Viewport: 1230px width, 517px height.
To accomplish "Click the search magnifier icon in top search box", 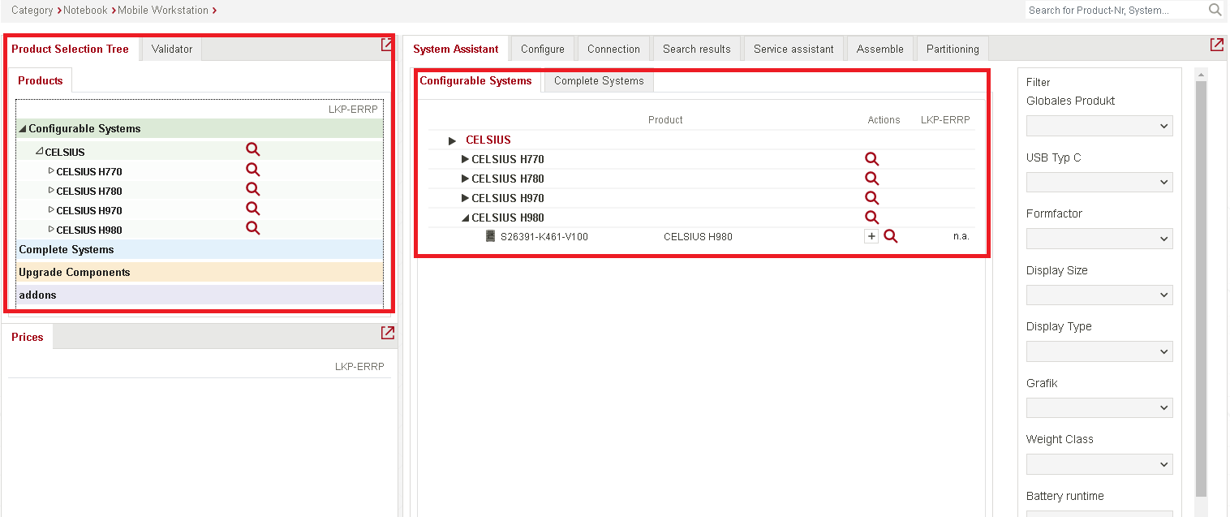I will click(1215, 10).
